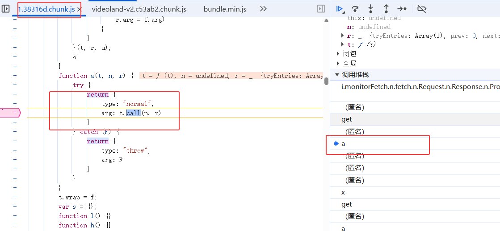
Task: Deactivate all breakpoints
Action: point(421,9)
